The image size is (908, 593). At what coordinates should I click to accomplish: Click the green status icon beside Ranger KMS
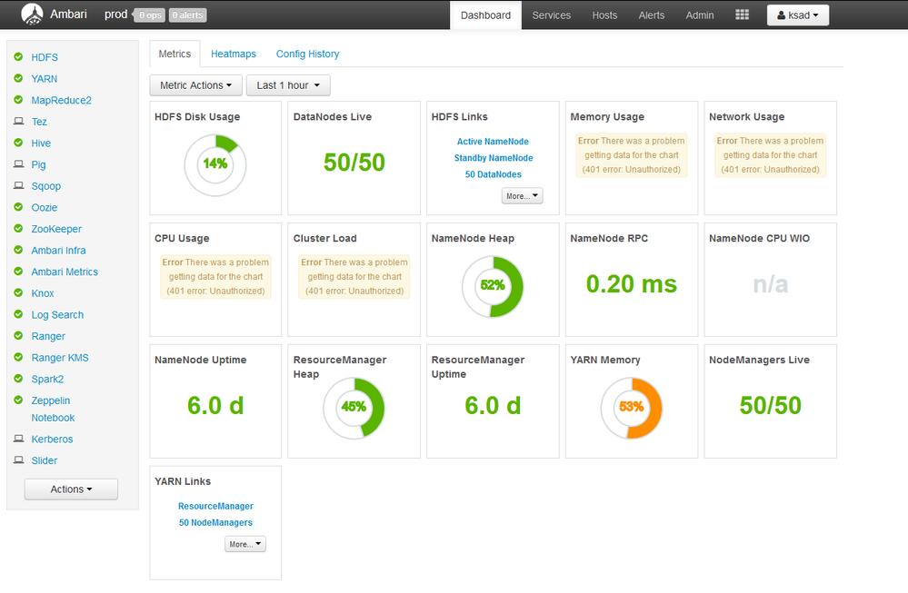pos(18,357)
